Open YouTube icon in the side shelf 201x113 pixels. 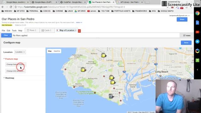point(198,32)
